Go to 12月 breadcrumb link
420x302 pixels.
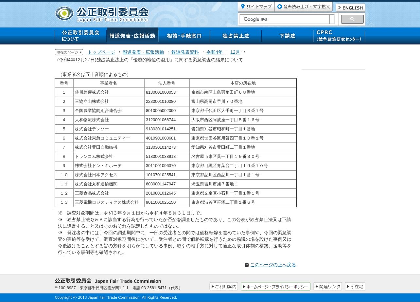[235, 52]
